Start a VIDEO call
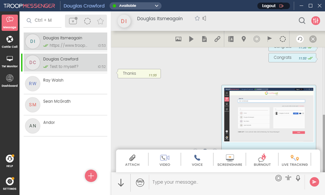The image size is (325, 195). (165, 160)
